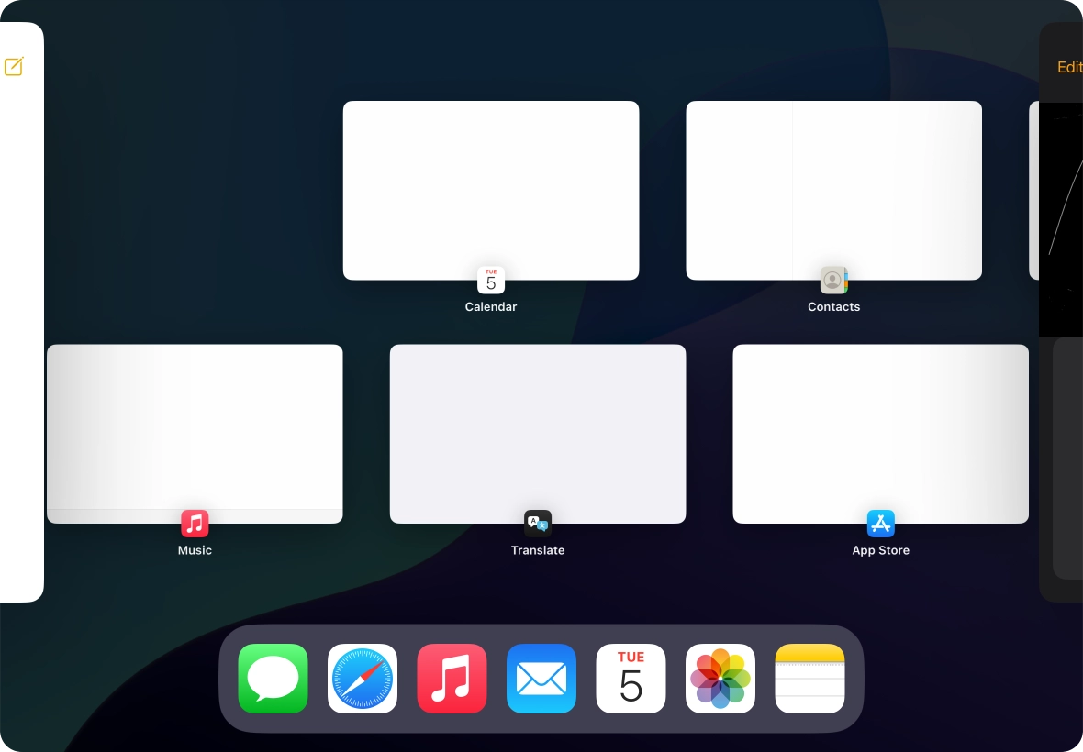
Task: Open Photos from the dock
Action: [x=720, y=679]
